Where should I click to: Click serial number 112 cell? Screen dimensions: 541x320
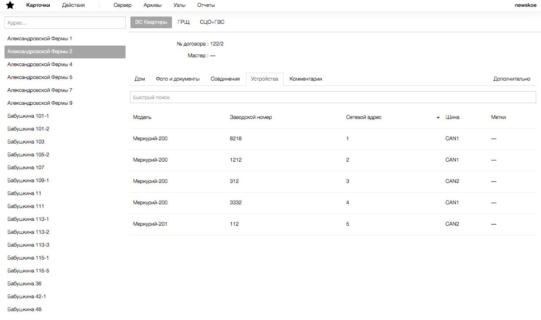[234, 224]
